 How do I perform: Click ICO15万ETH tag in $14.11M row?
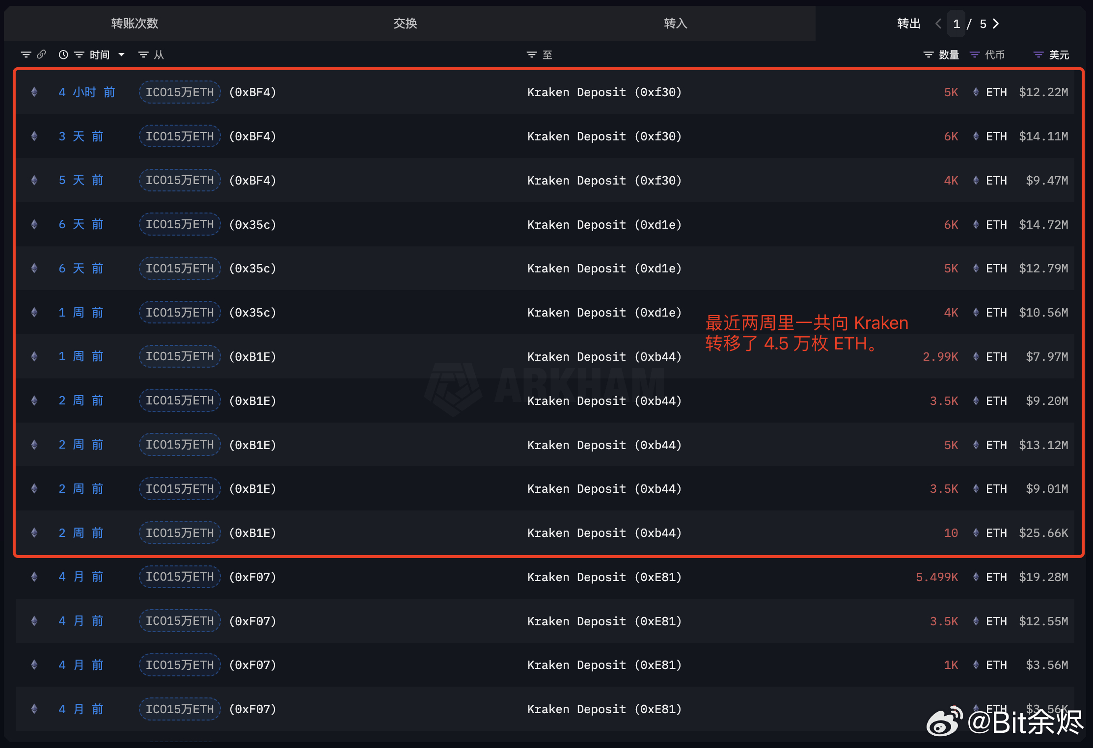click(x=180, y=136)
